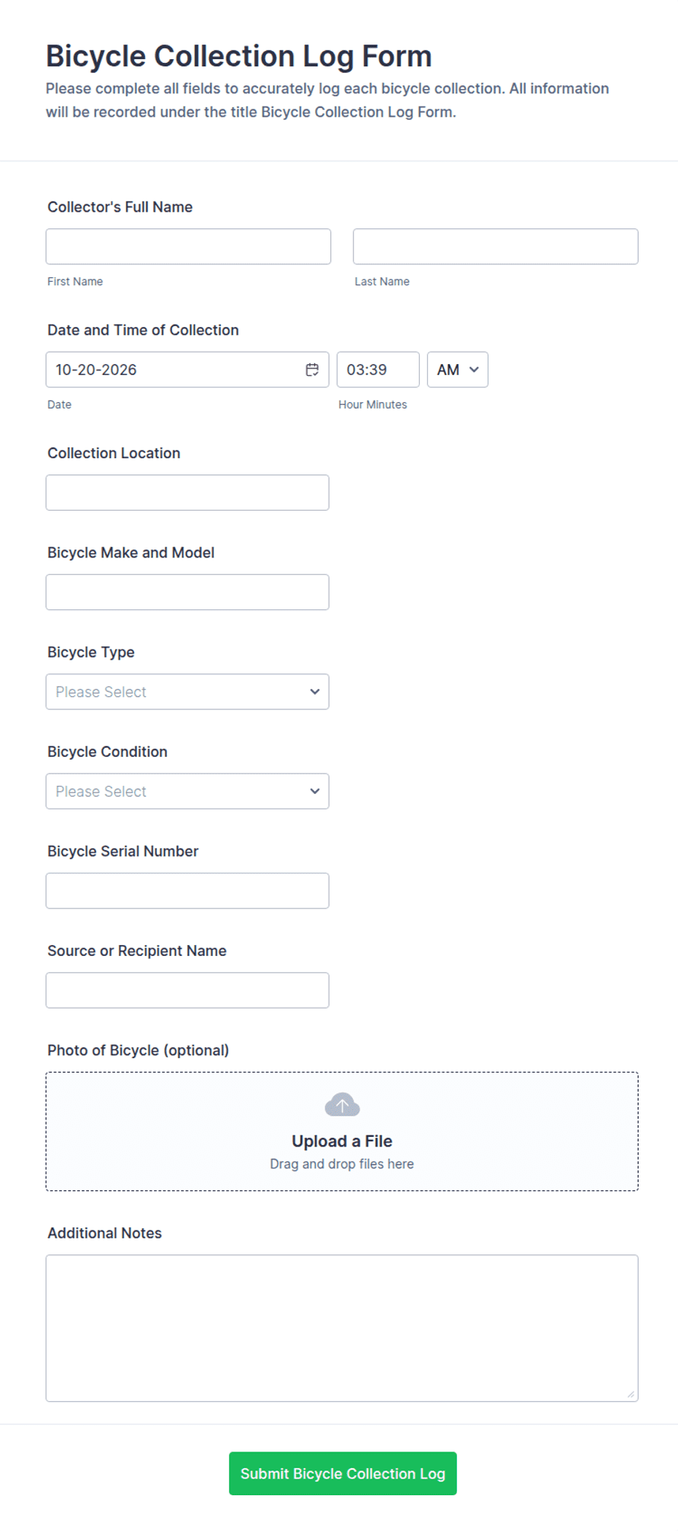Focus the Bicycle Serial Number field
This screenshot has width=678, height=1531.
pyautogui.click(x=187, y=891)
